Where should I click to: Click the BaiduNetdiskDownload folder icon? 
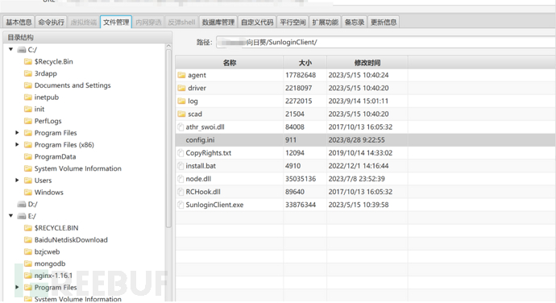[28, 240]
